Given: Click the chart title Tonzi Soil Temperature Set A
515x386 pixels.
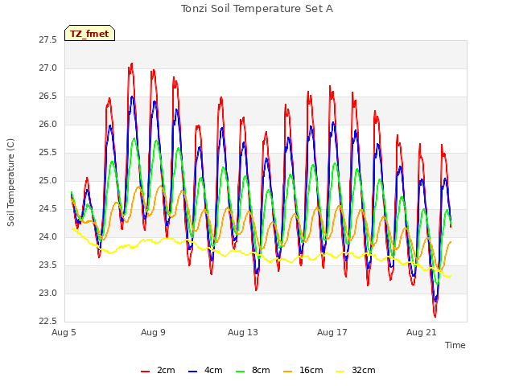Looking at the screenshot, I should (x=257, y=9).
